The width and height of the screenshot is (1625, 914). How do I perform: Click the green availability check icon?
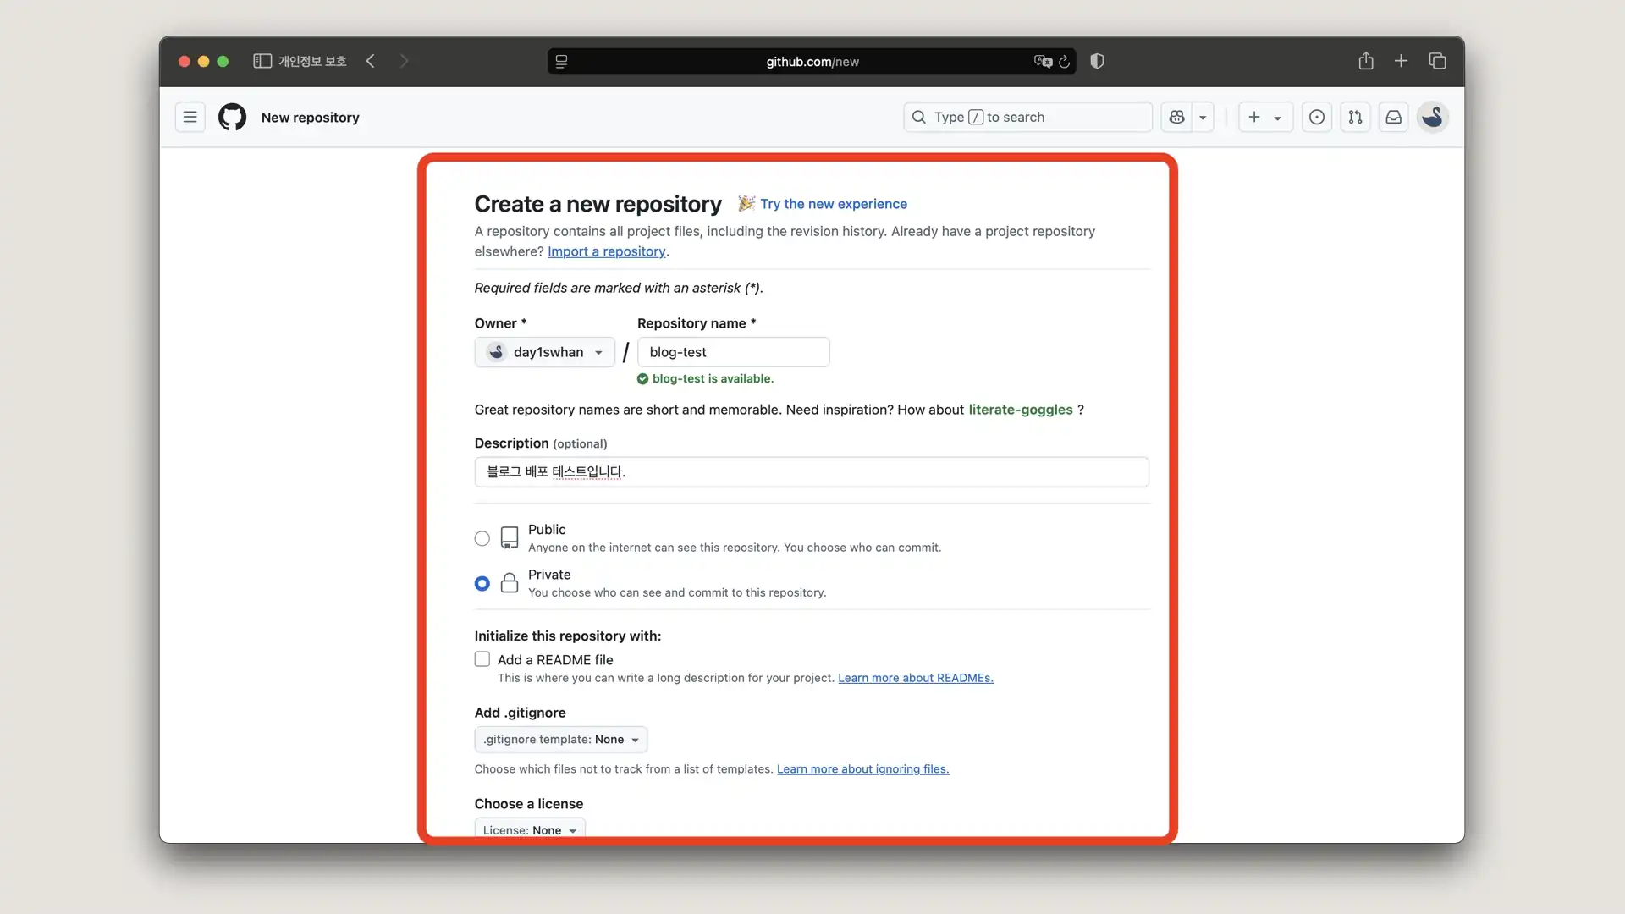(x=643, y=378)
